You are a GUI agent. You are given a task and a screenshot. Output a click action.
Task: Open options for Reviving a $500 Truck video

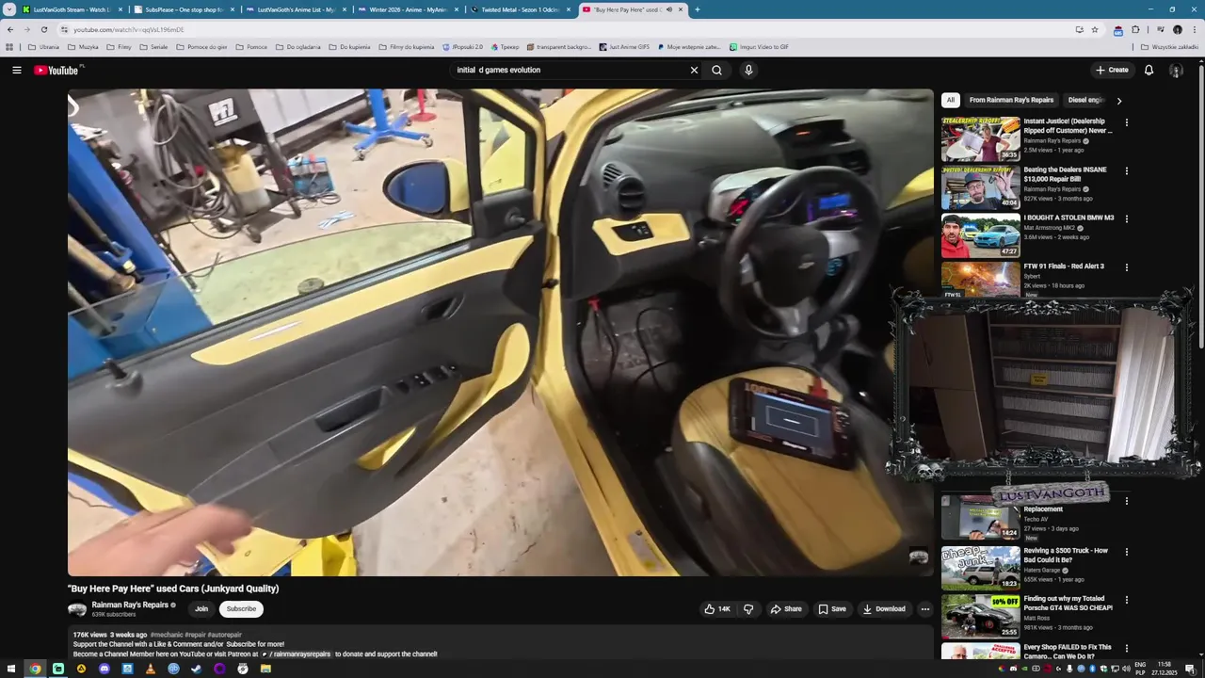point(1126,551)
